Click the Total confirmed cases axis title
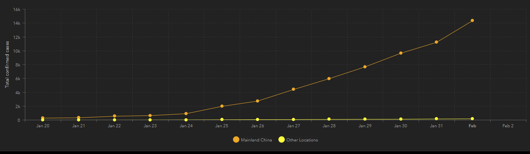This screenshot has height=154, width=530. [x=7, y=65]
